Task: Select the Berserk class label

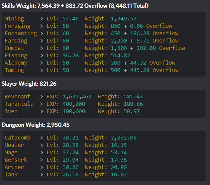Action: (16, 160)
